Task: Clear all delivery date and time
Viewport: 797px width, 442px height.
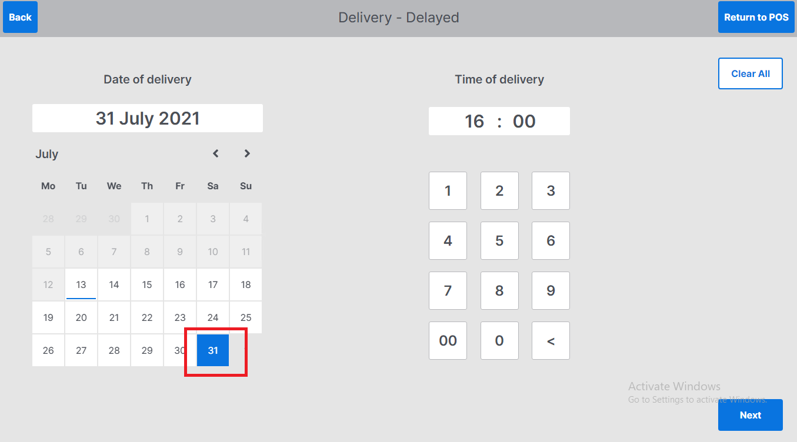Action: click(750, 73)
